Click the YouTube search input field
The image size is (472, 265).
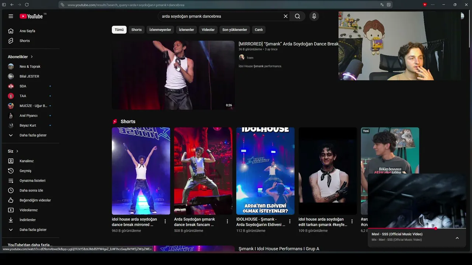(221, 16)
